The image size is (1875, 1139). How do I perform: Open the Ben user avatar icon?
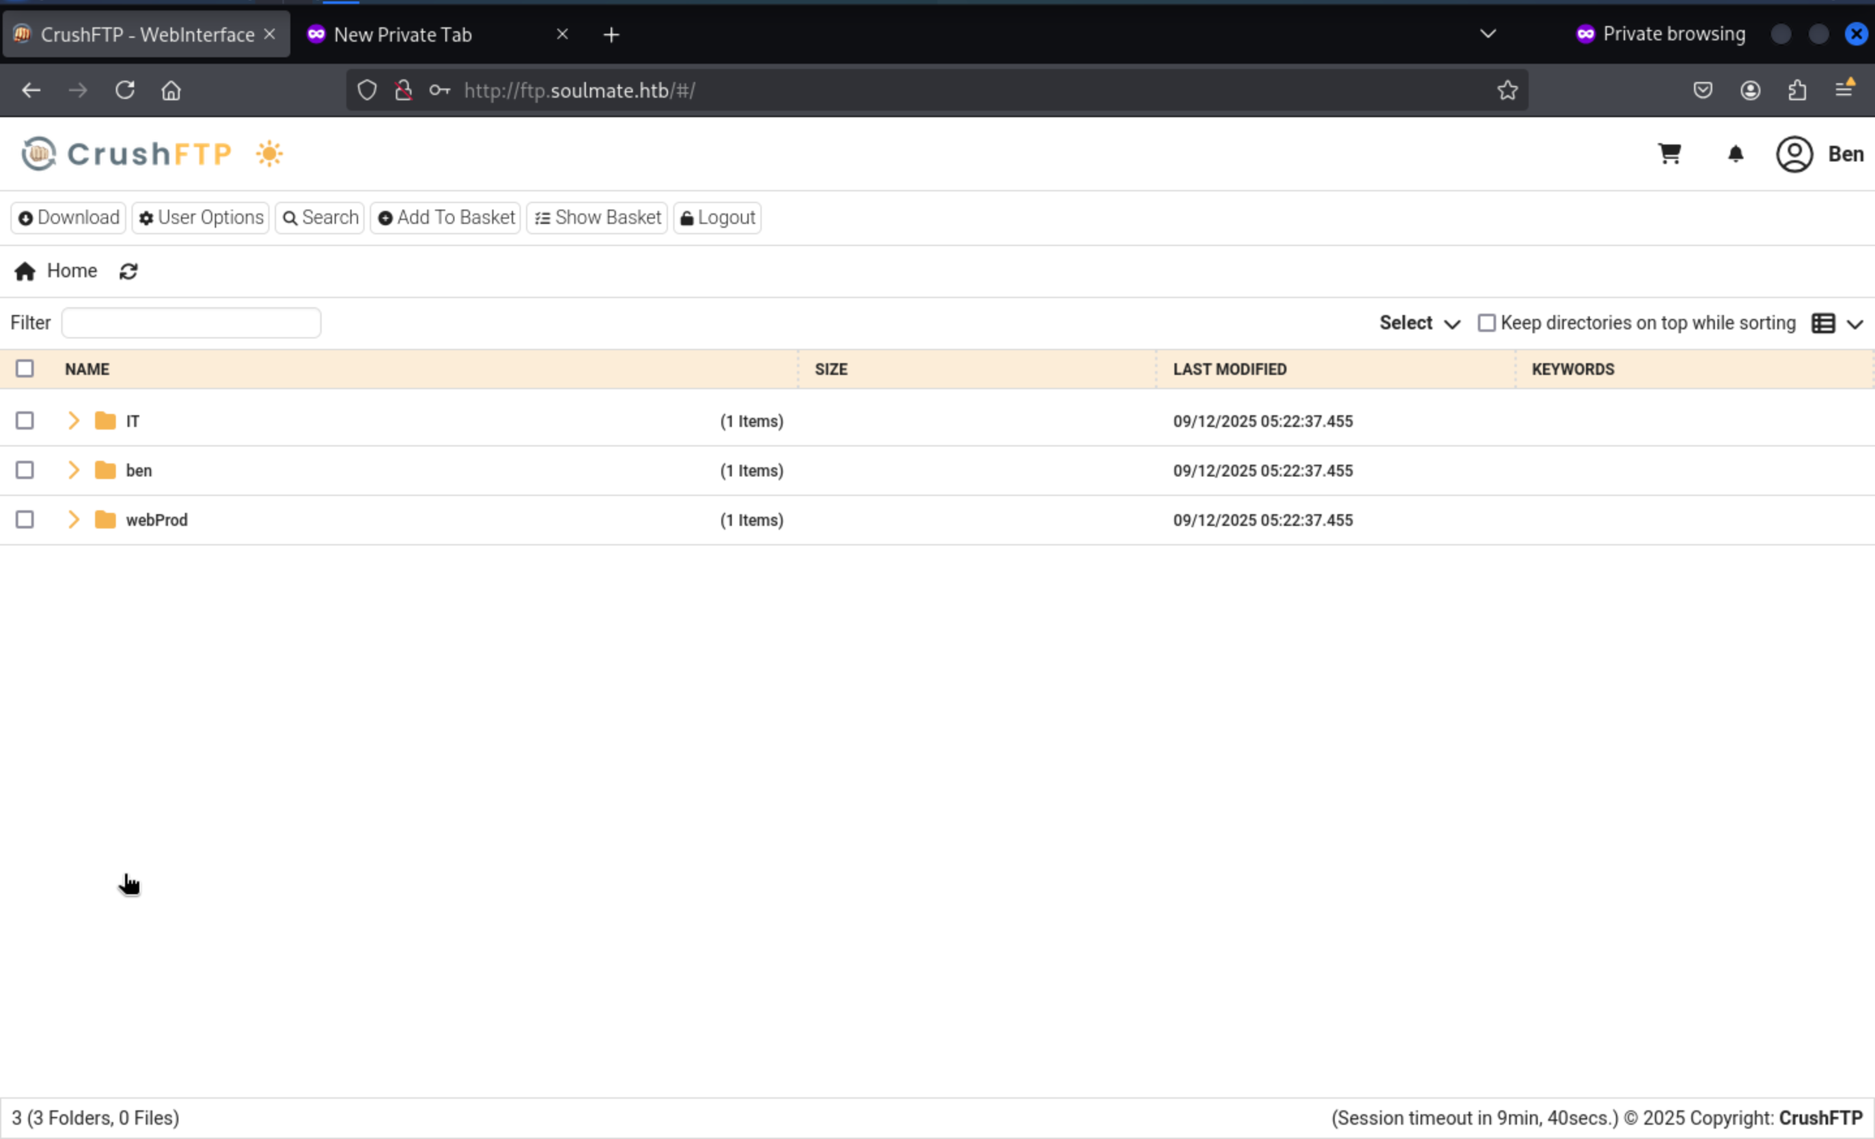1794,154
